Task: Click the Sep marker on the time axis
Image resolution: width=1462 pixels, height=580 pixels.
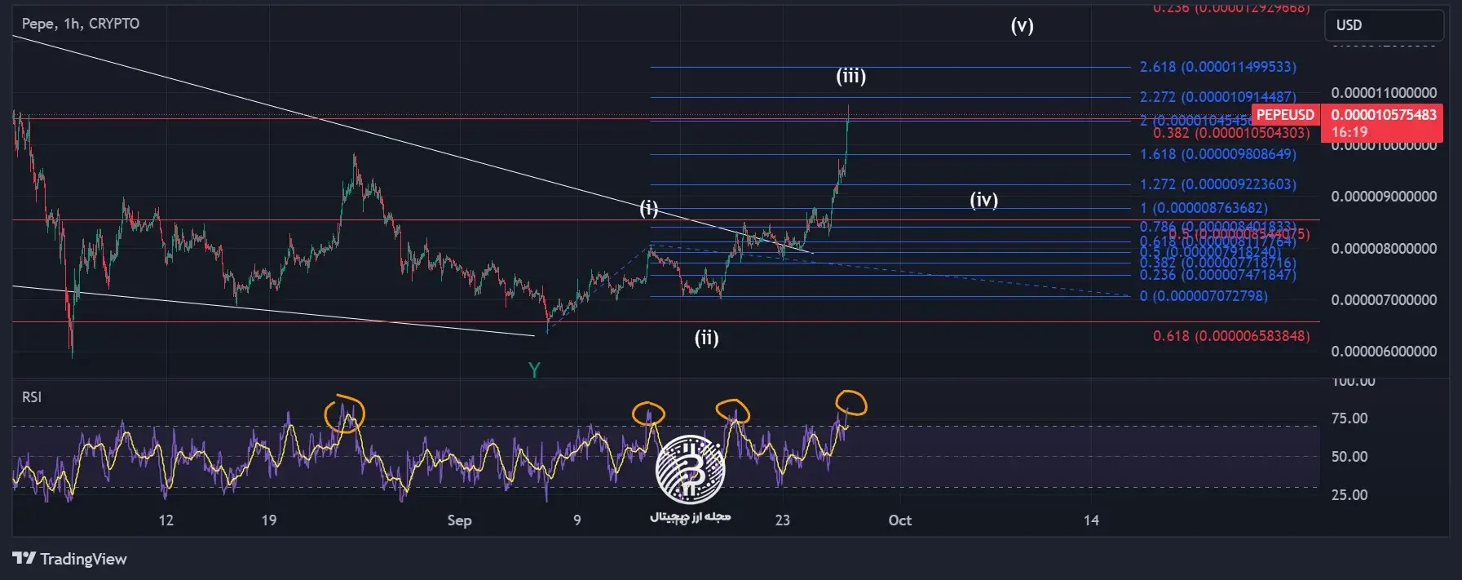Action: point(459,520)
